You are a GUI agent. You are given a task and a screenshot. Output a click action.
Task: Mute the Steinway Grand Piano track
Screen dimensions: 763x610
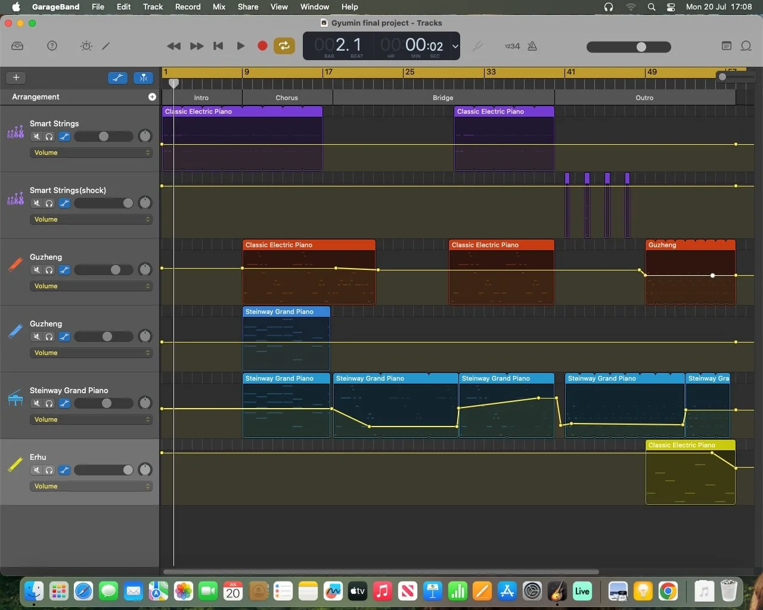click(37, 404)
